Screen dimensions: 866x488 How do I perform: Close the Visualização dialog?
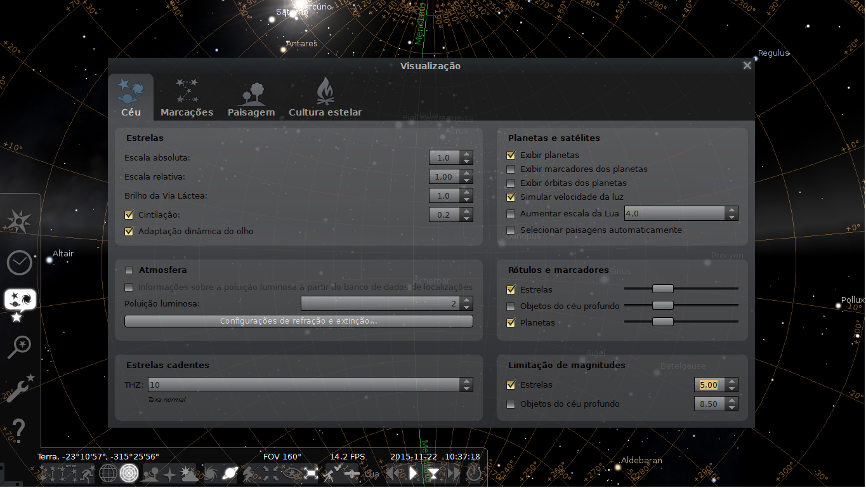click(747, 65)
